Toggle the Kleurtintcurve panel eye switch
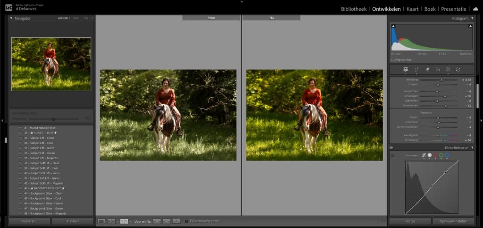This screenshot has height=228, width=483. pyautogui.click(x=391, y=147)
